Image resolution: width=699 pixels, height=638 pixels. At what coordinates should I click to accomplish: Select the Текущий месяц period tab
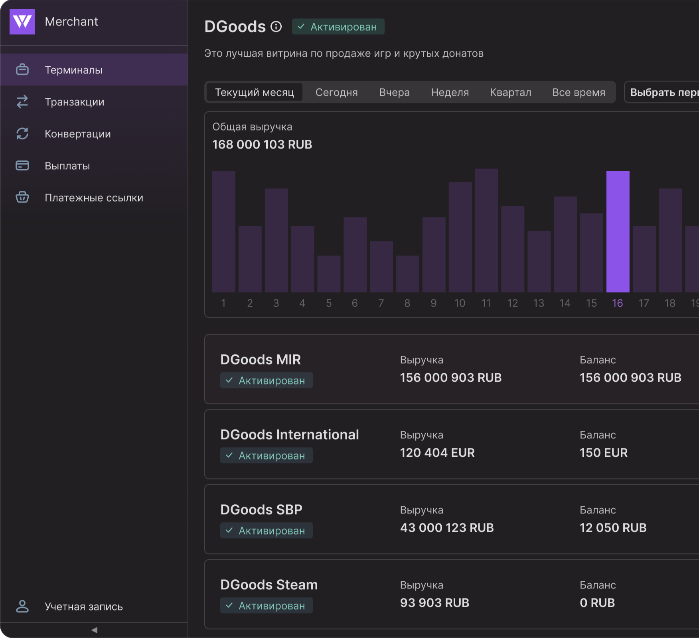[x=254, y=92]
